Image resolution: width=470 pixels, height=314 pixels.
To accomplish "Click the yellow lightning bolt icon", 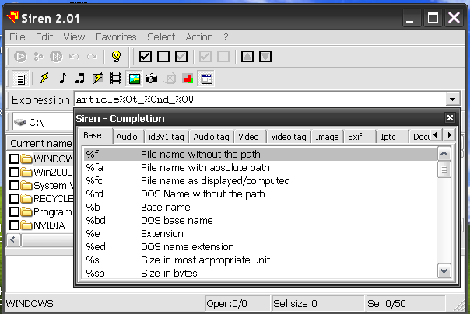I will (x=44, y=78).
